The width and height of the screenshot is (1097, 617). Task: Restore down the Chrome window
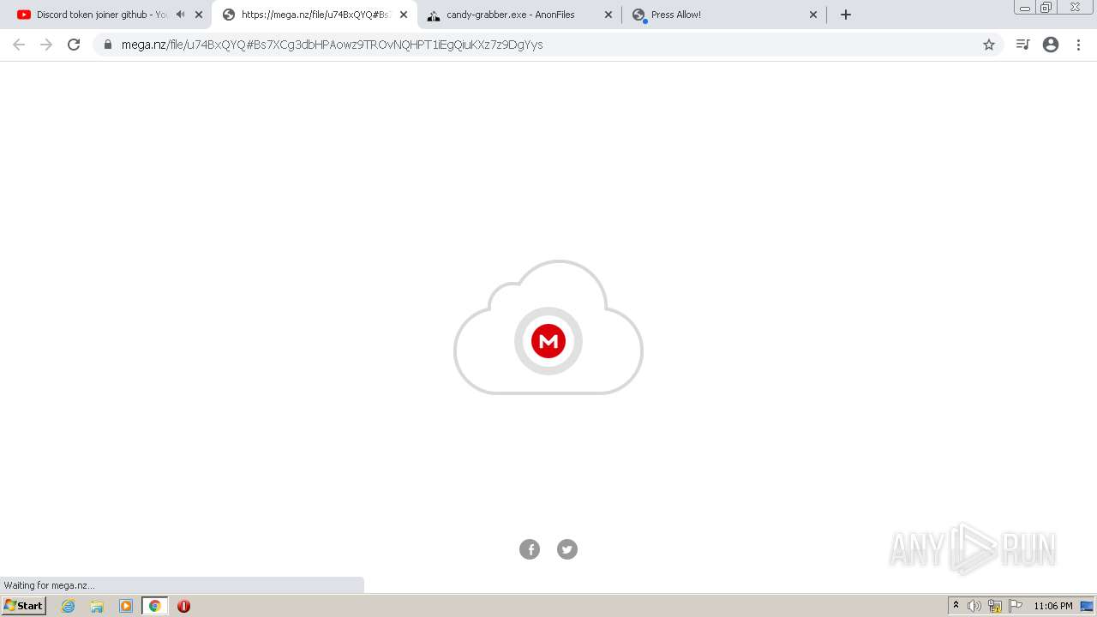click(x=1046, y=8)
